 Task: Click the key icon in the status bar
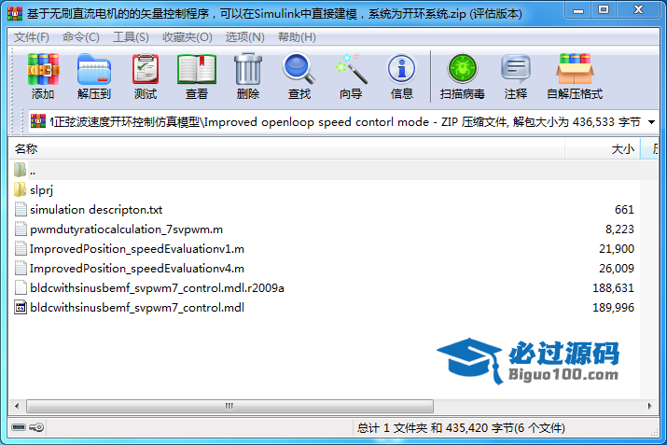[x=36, y=427]
